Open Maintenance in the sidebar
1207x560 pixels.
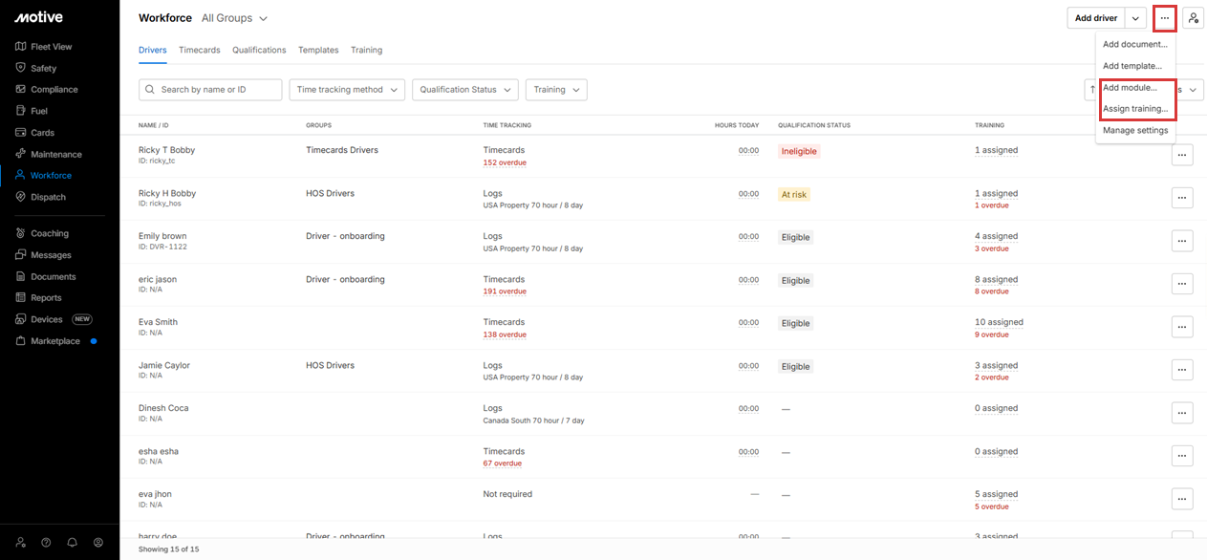click(x=55, y=154)
